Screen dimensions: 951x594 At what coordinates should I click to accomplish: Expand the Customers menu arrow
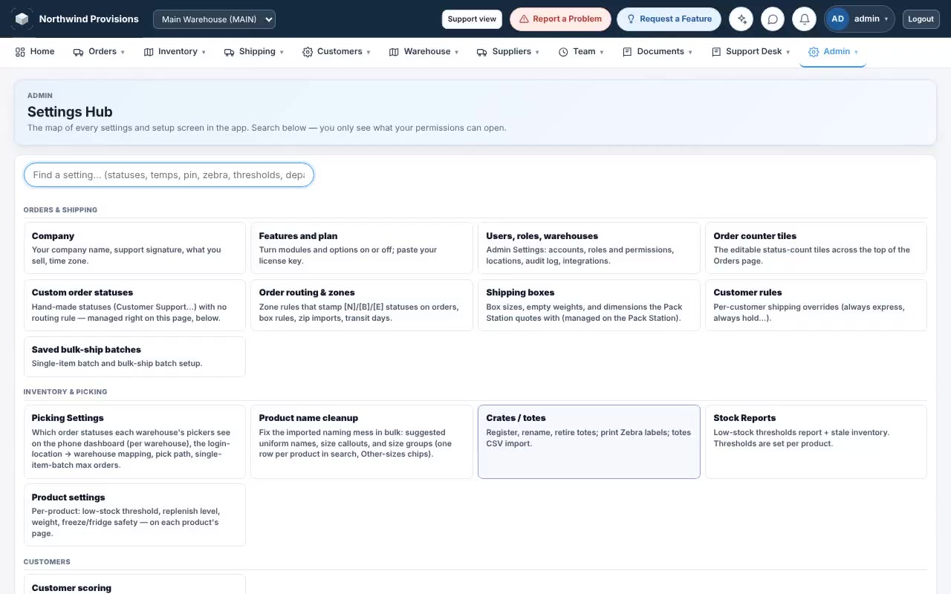(368, 52)
